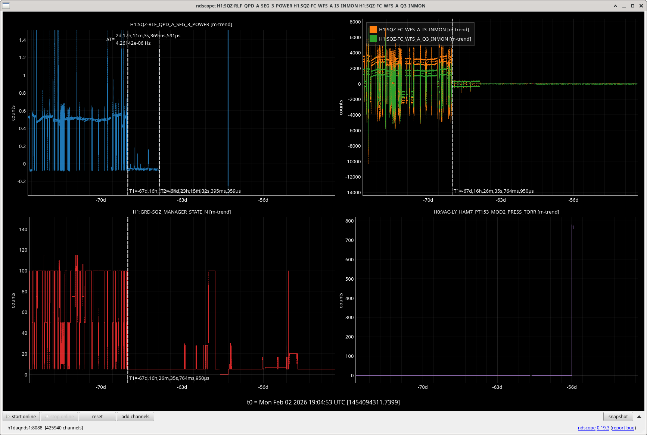Viewport: 647px width, 435px height.
Task: Open the 0.19.3 version link
Action: [x=603, y=428]
